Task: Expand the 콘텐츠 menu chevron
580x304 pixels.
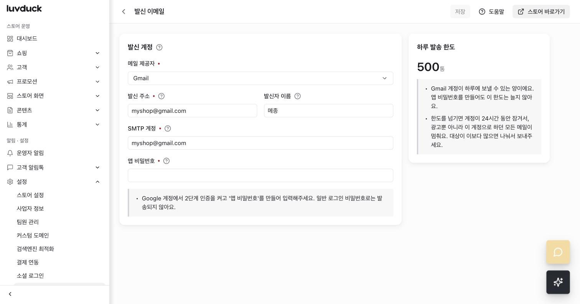Action: (x=97, y=110)
